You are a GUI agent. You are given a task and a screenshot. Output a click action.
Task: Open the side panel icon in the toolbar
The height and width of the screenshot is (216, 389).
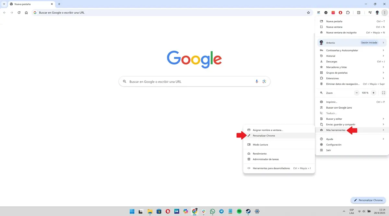click(359, 13)
